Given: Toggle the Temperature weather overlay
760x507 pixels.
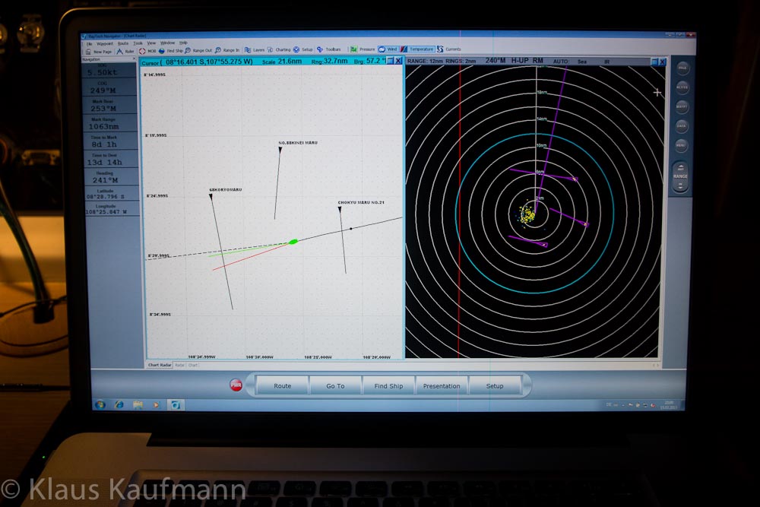Looking at the screenshot, I should coord(417,49).
